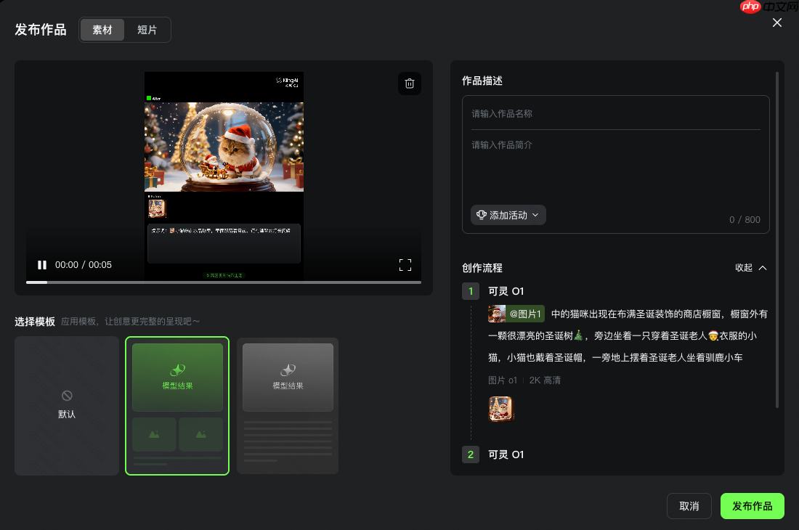799x530 pixels.
Task: Stay on the 素材 tab
Action: (102, 30)
